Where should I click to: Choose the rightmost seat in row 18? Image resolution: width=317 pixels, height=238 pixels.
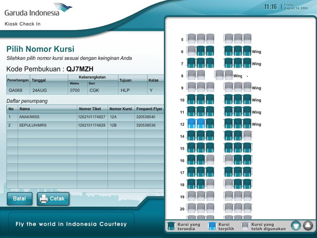tap(247, 185)
